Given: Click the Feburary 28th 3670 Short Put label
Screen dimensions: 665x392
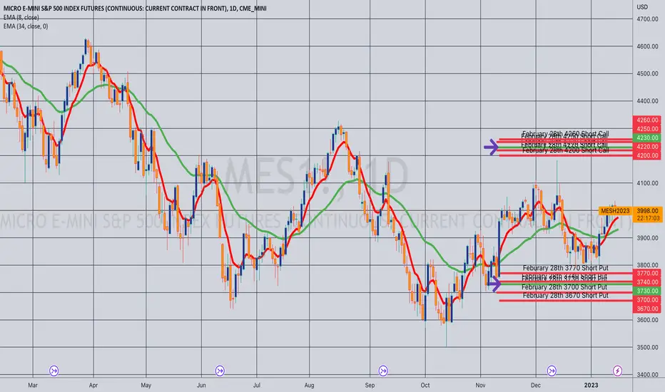Looking at the screenshot, I should [x=565, y=295].
